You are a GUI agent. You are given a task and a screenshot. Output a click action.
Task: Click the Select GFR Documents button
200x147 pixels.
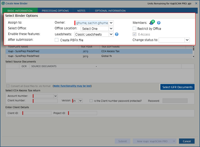(x=177, y=87)
